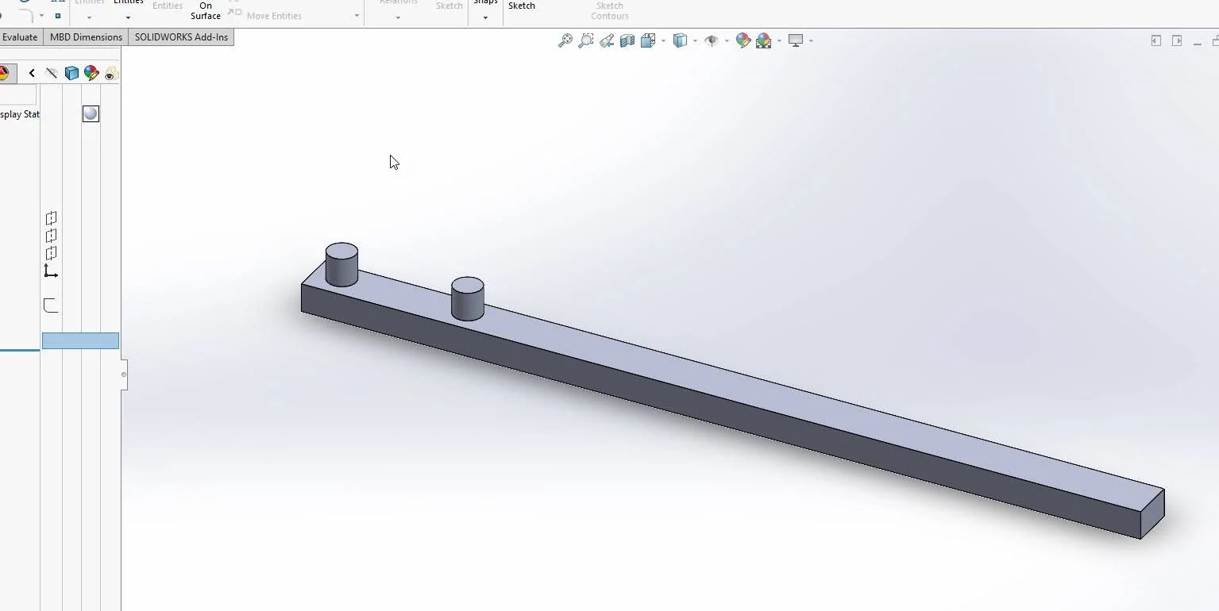The width and height of the screenshot is (1219, 611).
Task: Select the third plane in feature tree
Action: (x=51, y=253)
